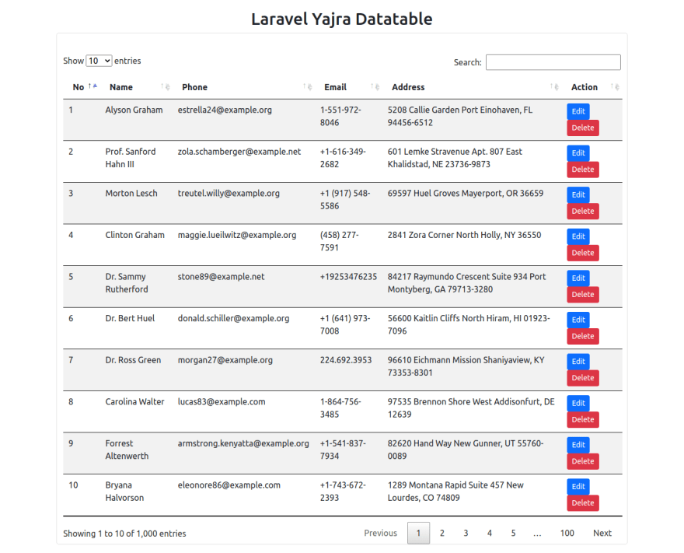684x553 pixels.
Task: Edit Dr. Ross Green record
Action: tap(578, 362)
